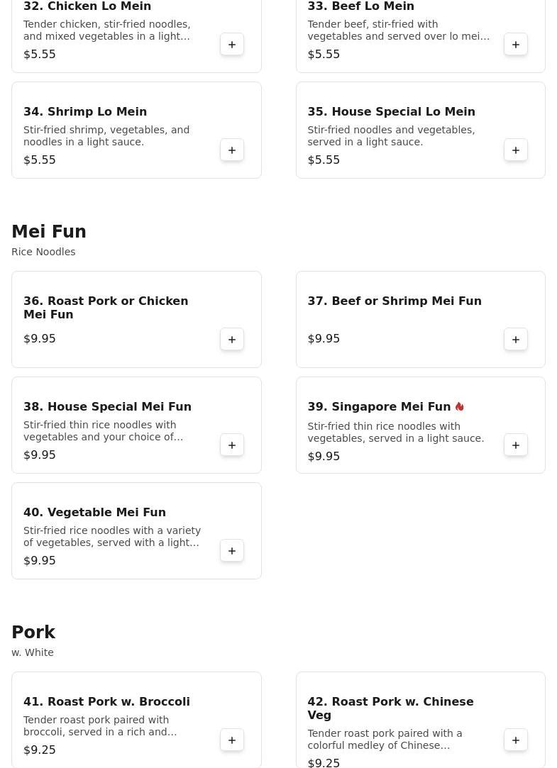The image size is (557, 768).
Task: Open the 38. House Special Mei Fun title
Action: click(107, 407)
